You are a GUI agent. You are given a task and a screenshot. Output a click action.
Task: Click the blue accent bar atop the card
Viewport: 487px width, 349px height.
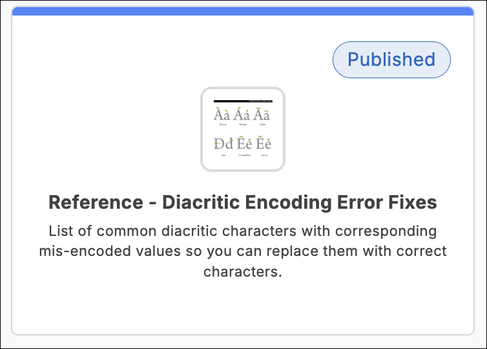tap(243, 11)
